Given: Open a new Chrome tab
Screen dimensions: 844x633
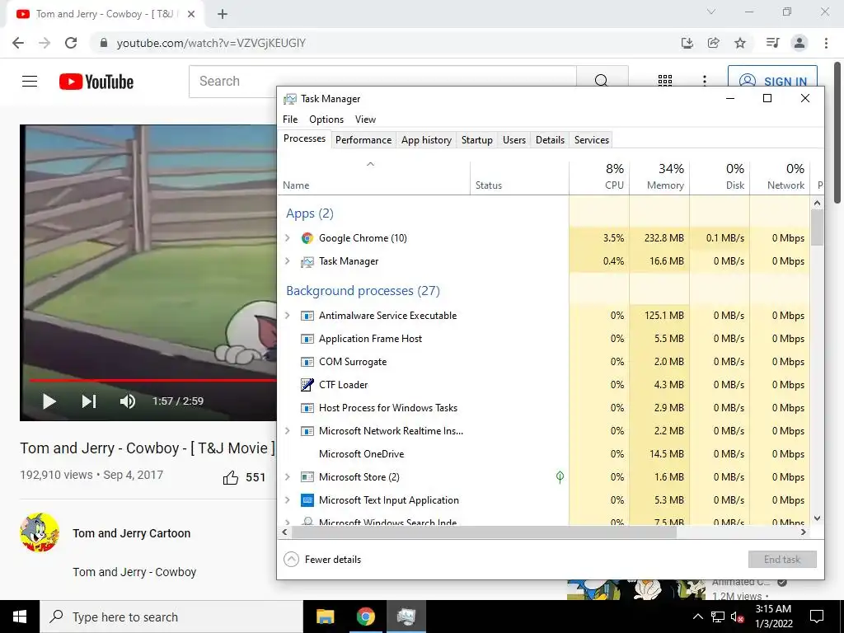Looking at the screenshot, I should pyautogui.click(x=223, y=14).
